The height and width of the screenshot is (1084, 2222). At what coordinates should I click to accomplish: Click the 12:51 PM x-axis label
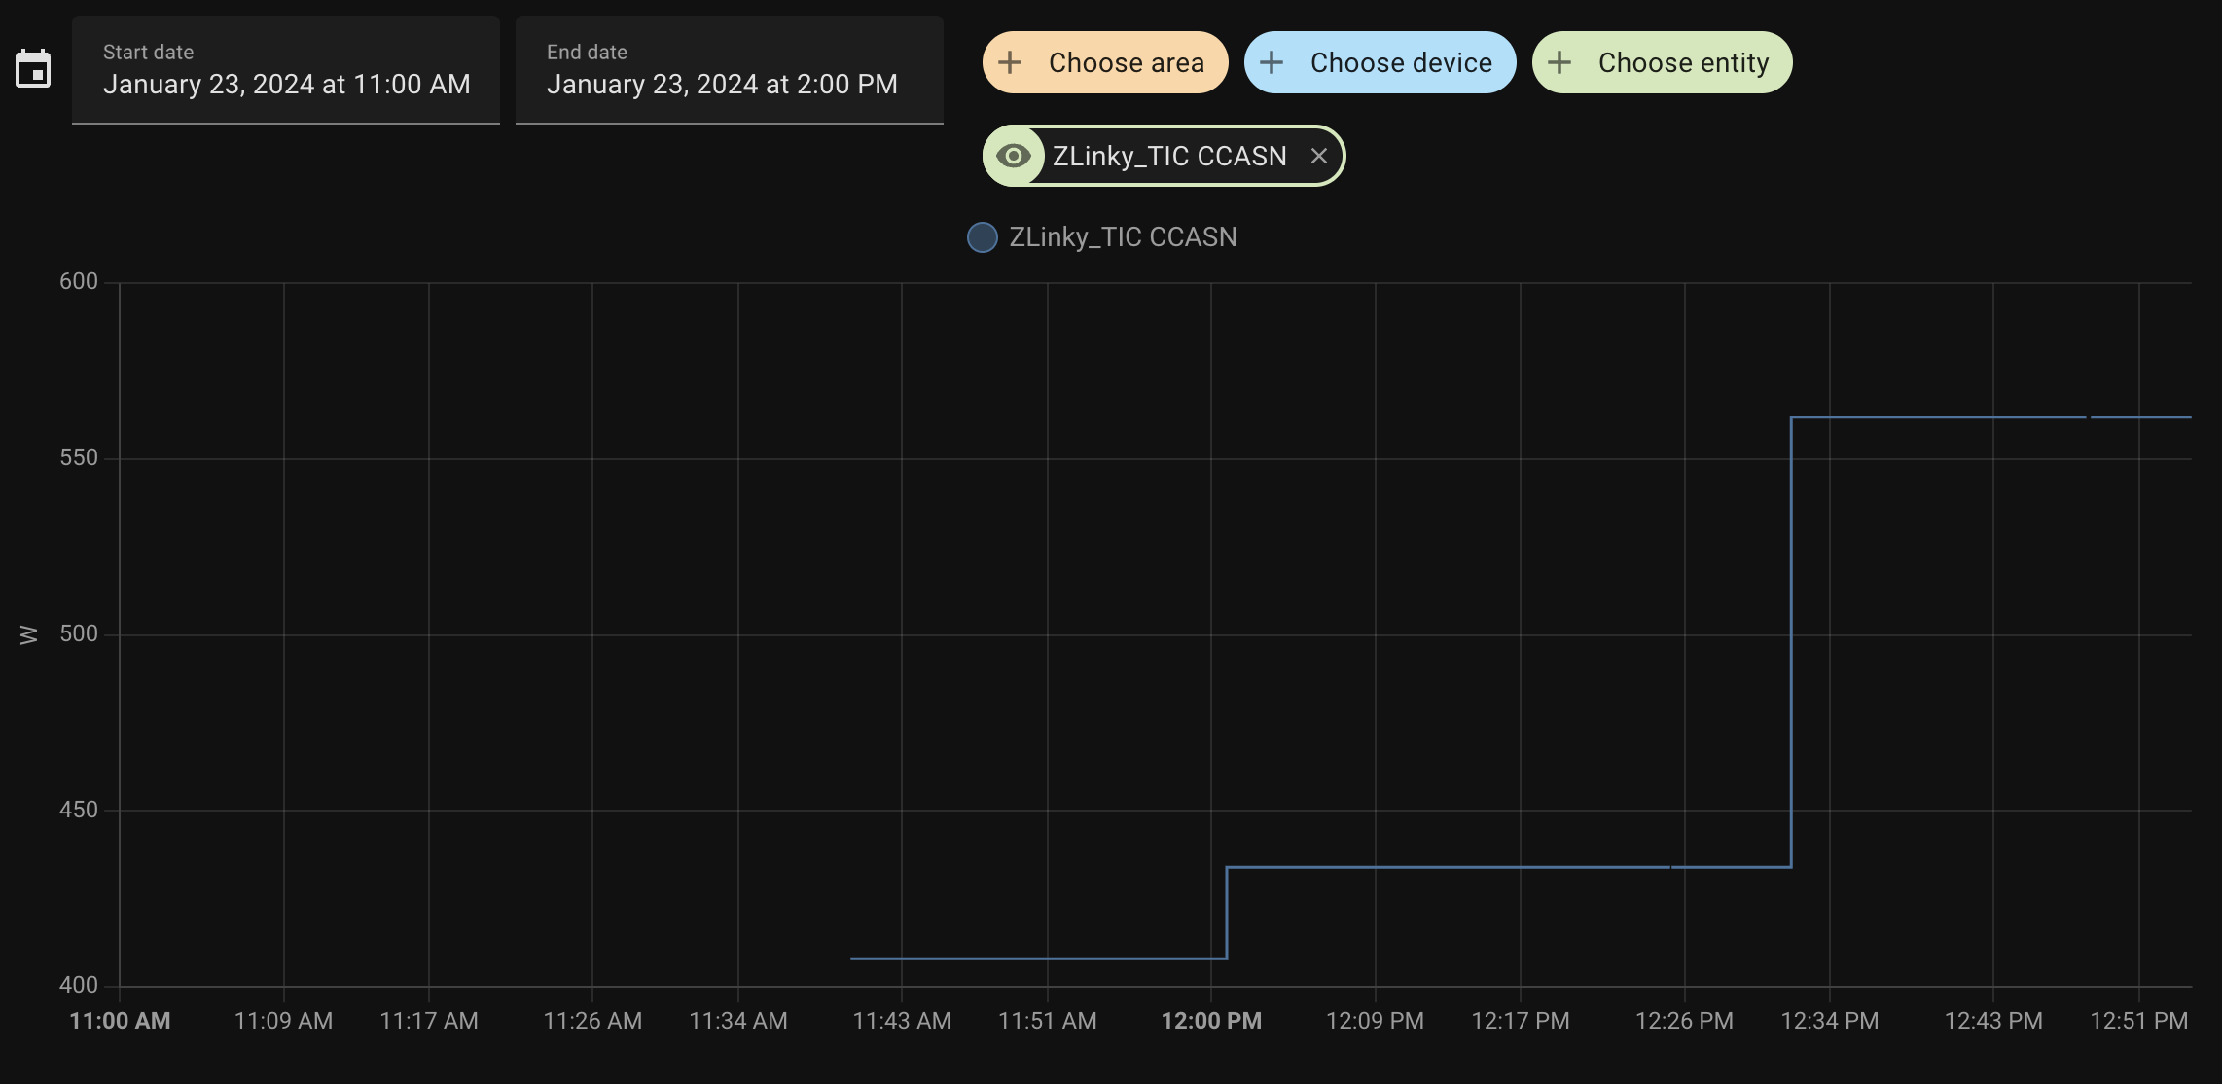pyautogui.click(x=2139, y=1021)
